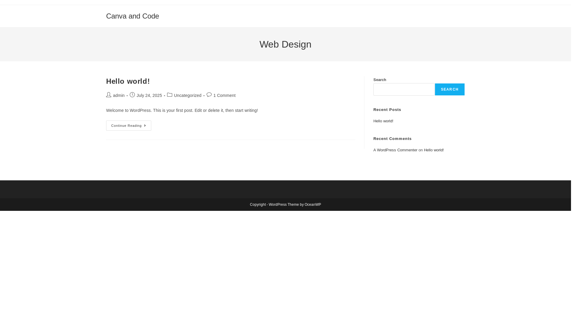Screen dimensions: 574x323
Task: Open the A WordPress Commenter link
Action: (395, 150)
